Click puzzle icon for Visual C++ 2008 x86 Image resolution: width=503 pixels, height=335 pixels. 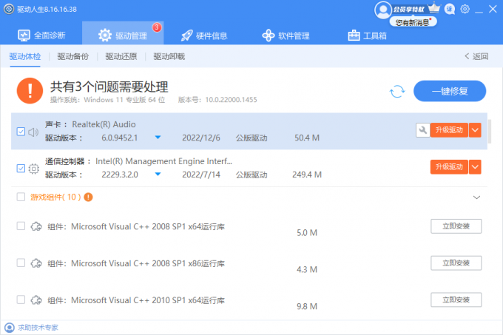pyautogui.click(x=36, y=263)
